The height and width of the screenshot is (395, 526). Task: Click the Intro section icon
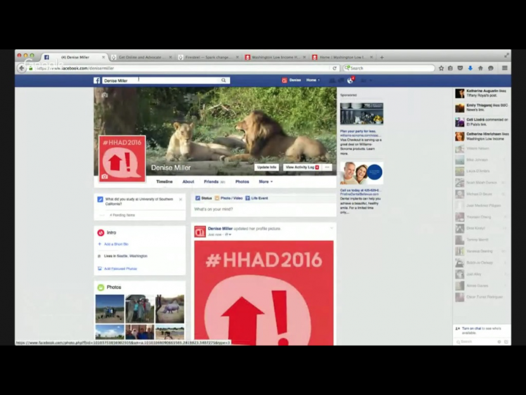pyautogui.click(x=101, y=233)
